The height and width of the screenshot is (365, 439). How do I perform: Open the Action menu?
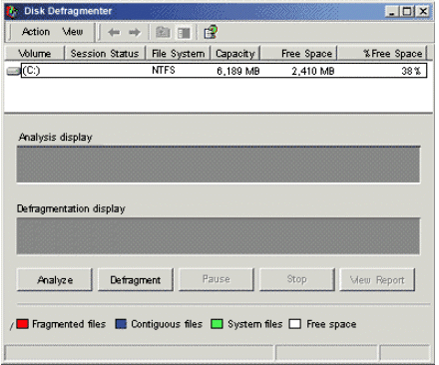coord(36,32)
